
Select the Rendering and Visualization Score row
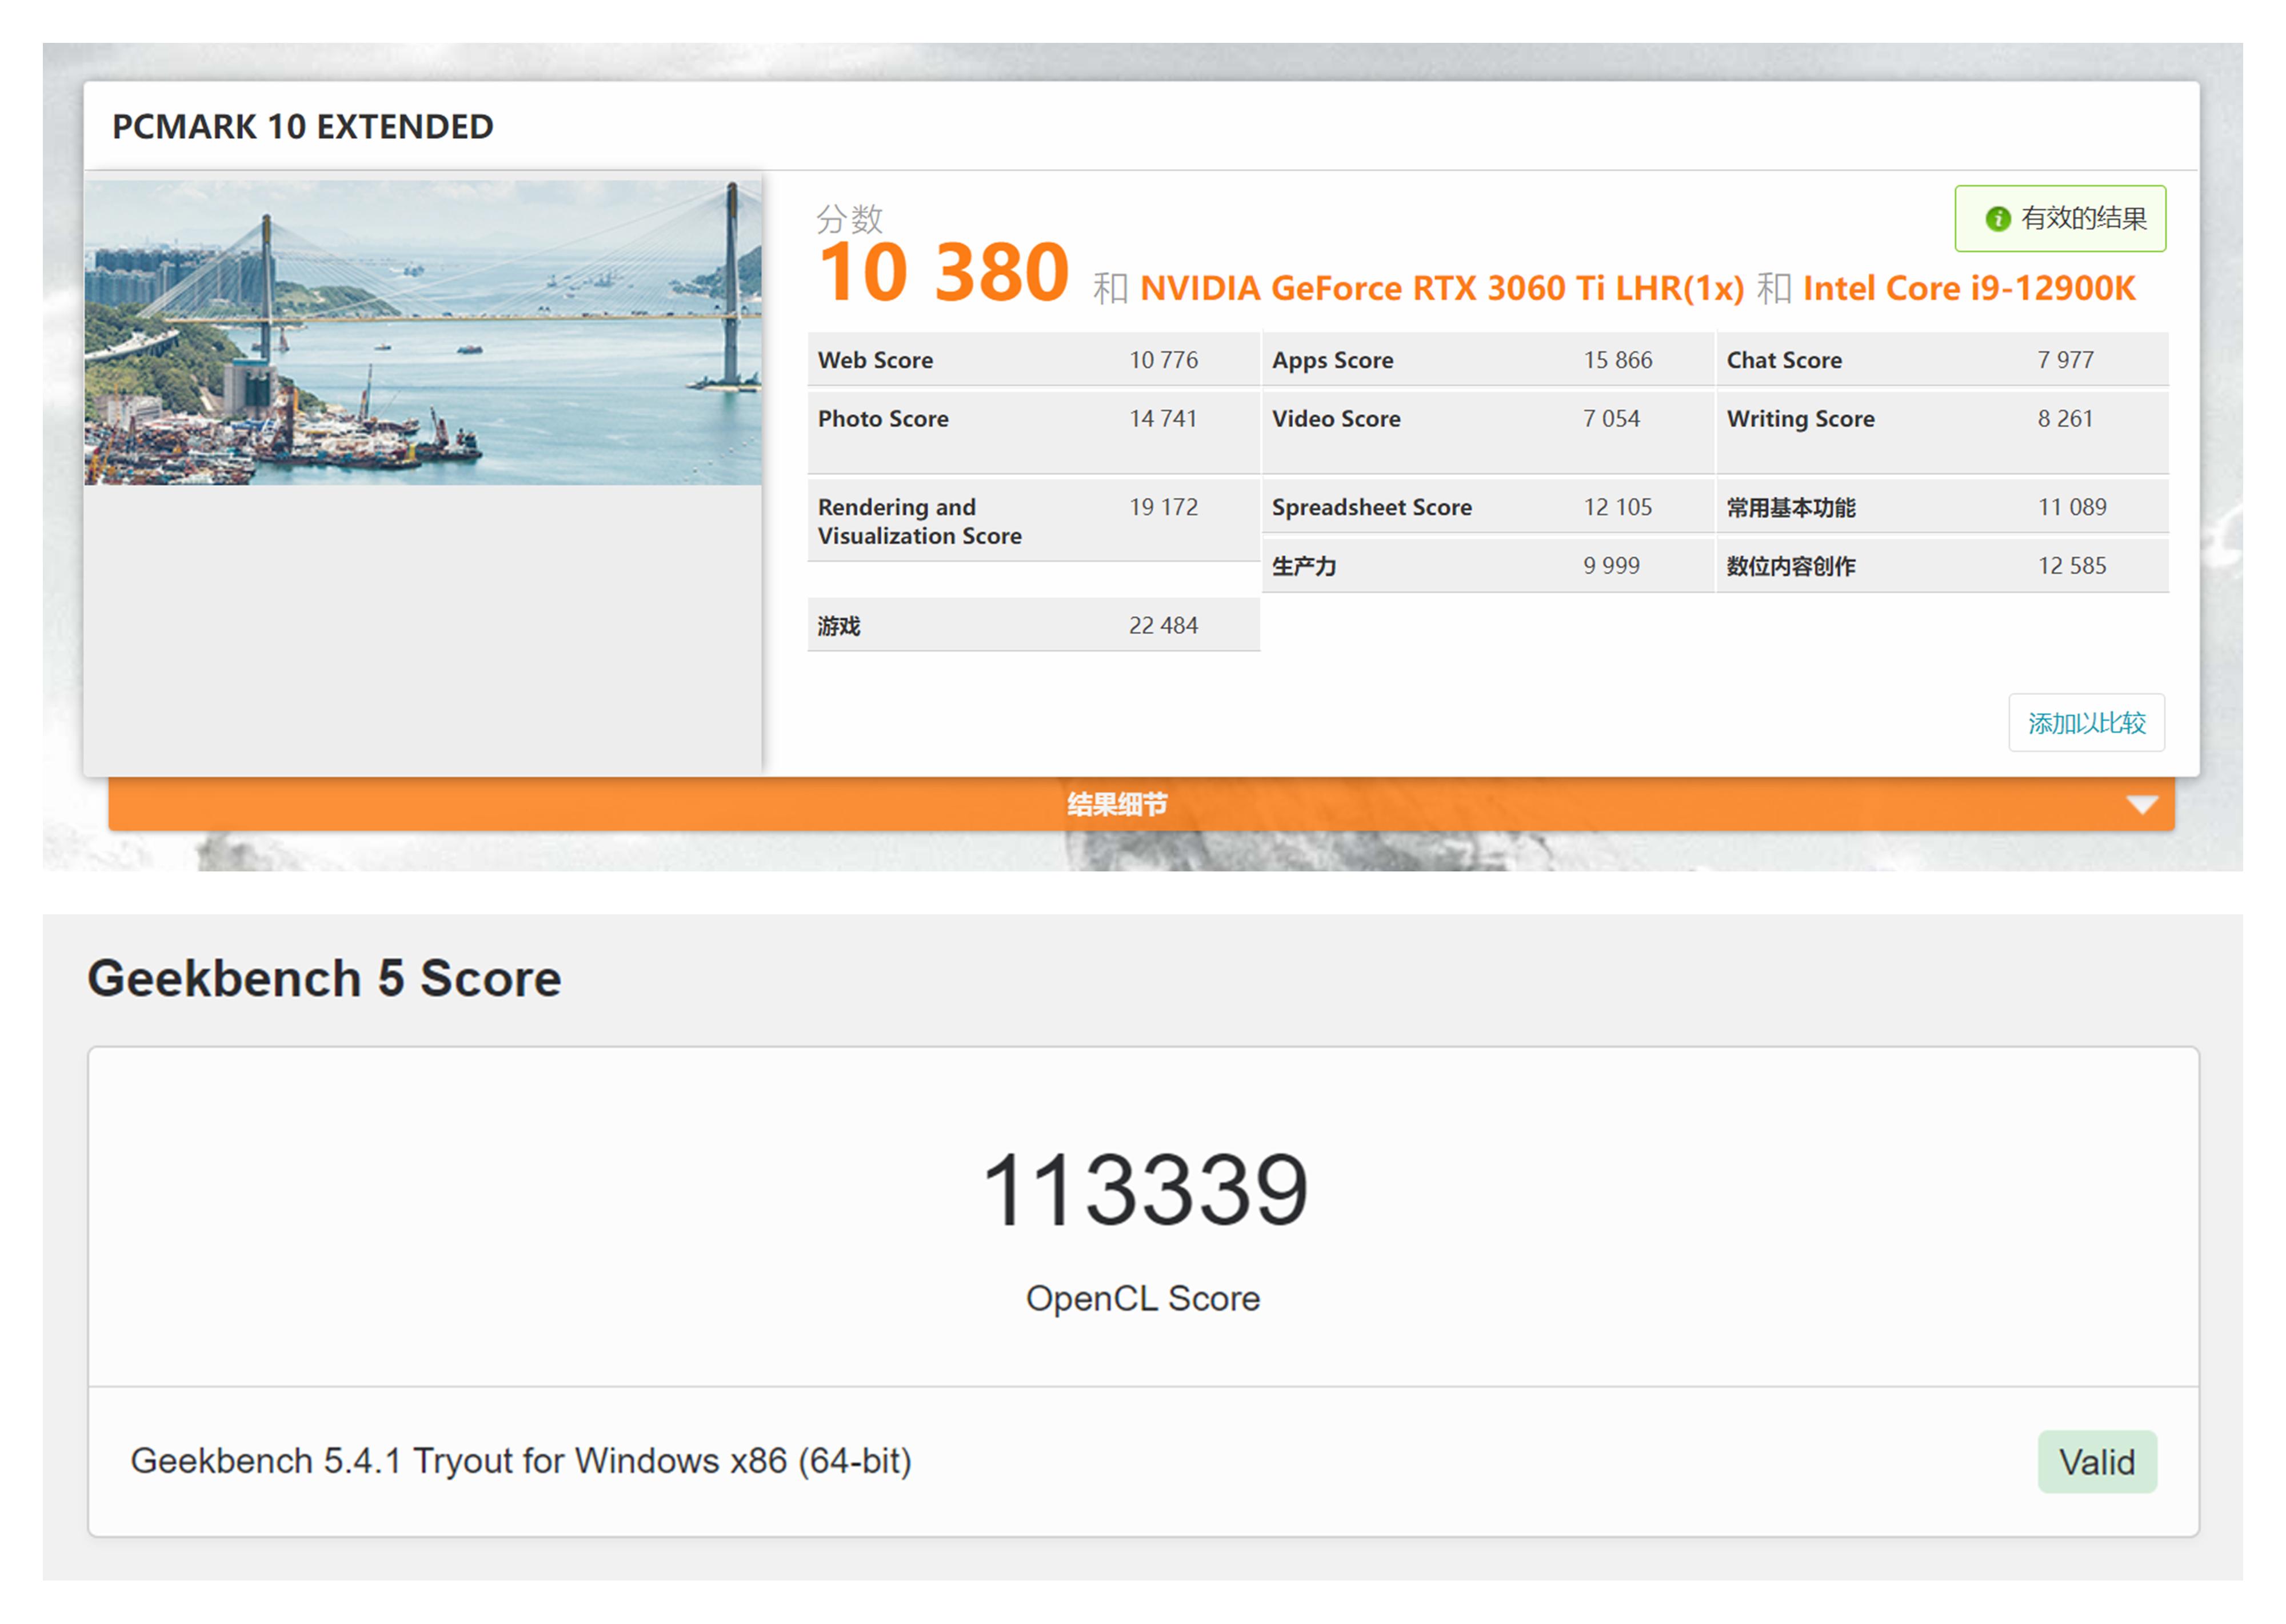pos(1030,520)
